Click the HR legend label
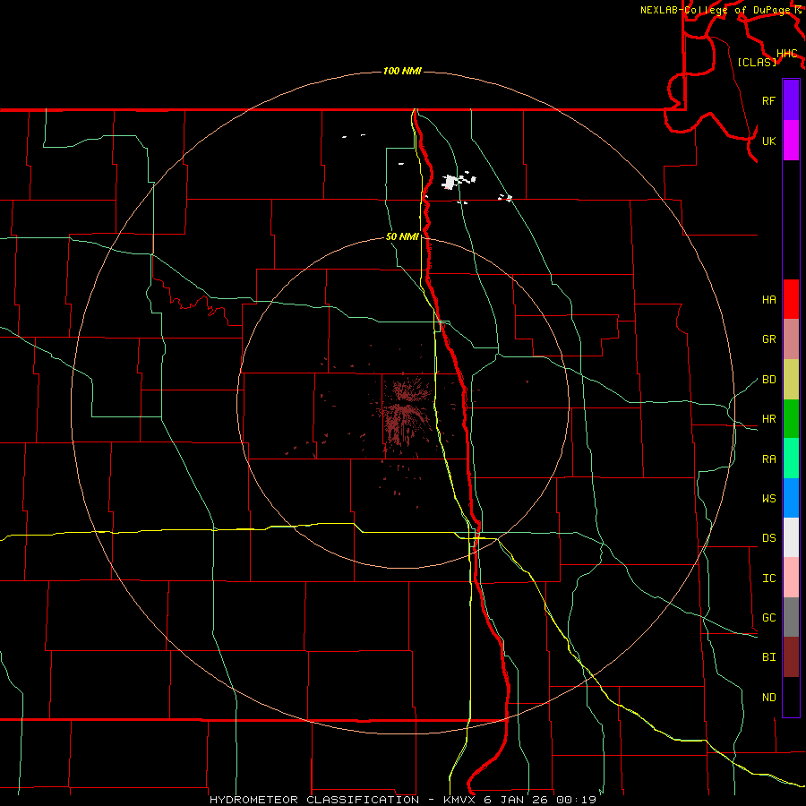This screenshot has width=806, height=806. [x=769, y=419]
